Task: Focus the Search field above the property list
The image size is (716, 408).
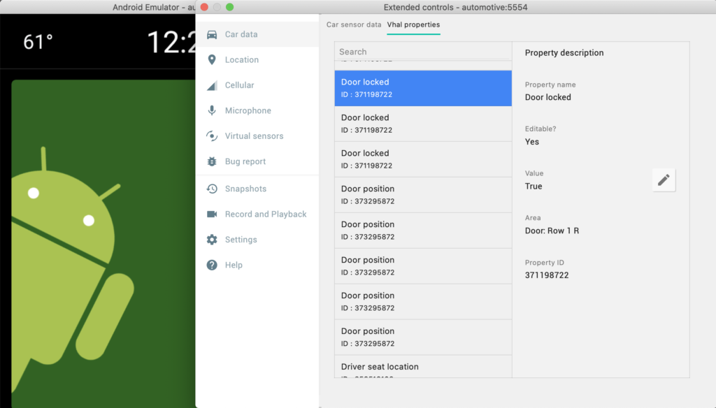Action: [x=423, y=52]
